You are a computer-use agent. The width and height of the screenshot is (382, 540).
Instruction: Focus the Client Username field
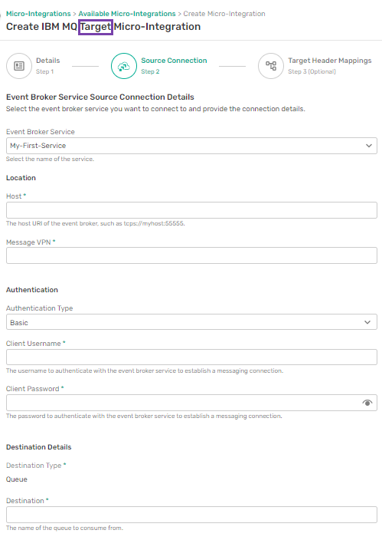tap(191, 357)
